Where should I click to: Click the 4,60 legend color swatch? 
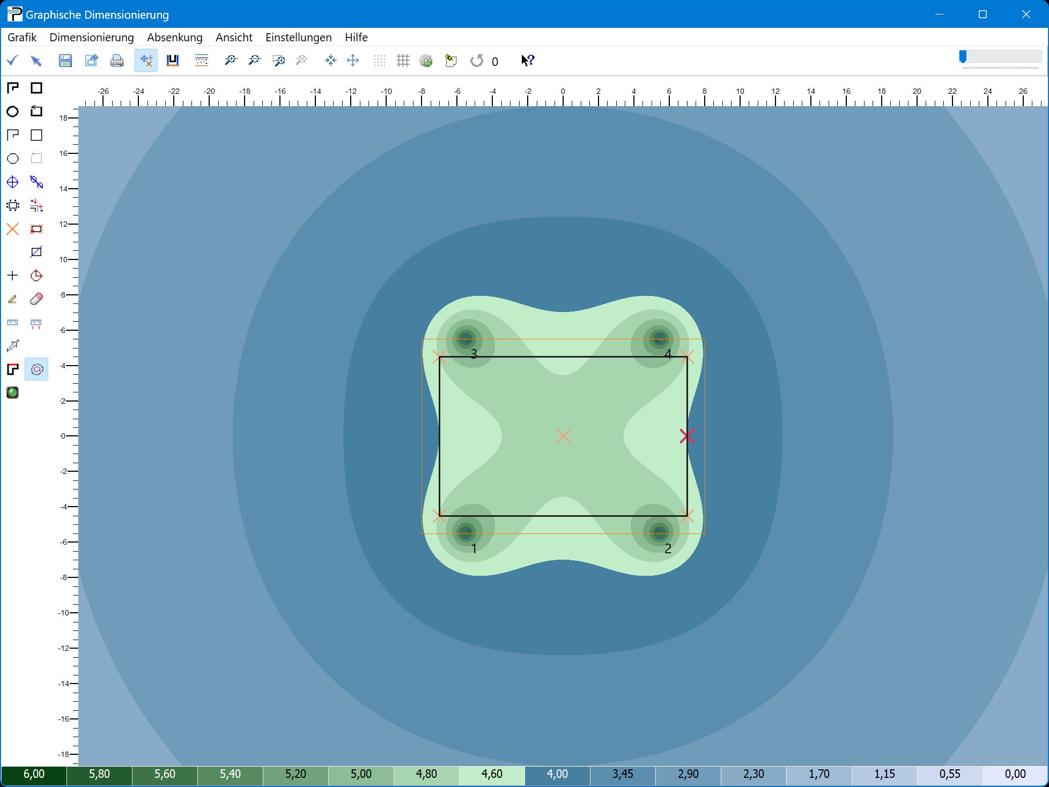(492, 774)
